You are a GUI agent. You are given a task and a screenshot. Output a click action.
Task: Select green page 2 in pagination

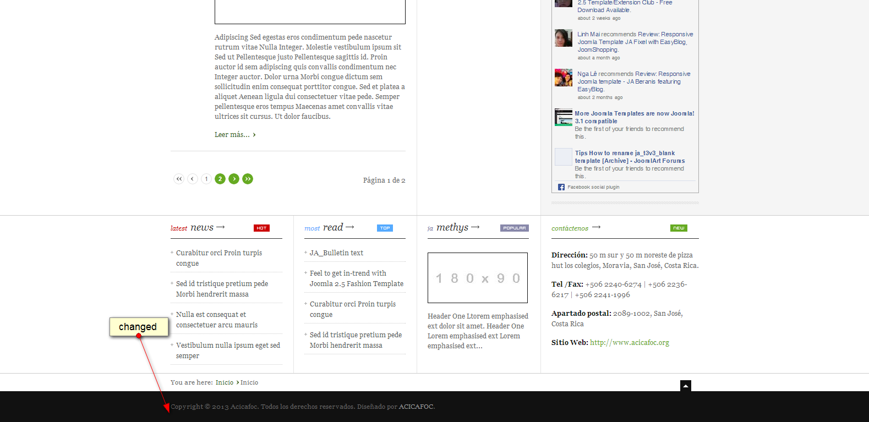pyautogui.click(x=220, y=179)
